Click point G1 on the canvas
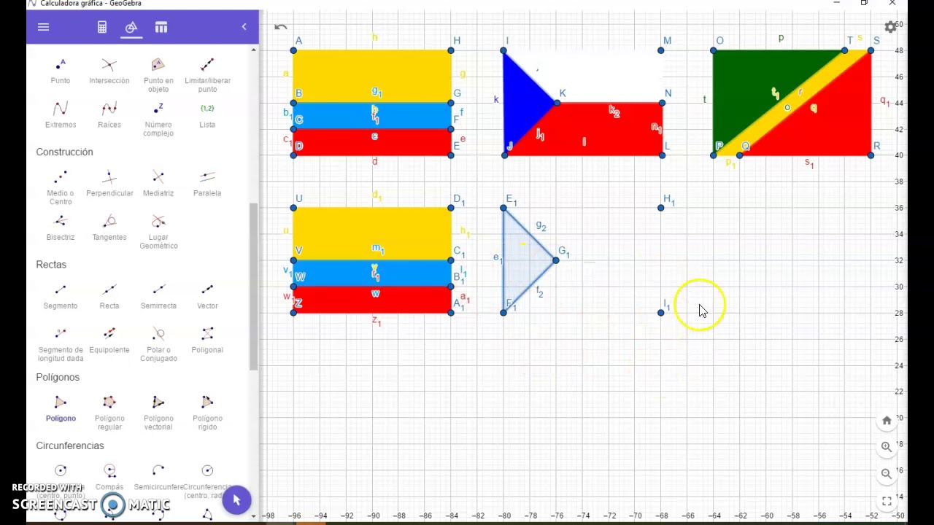 coord(556,260)
